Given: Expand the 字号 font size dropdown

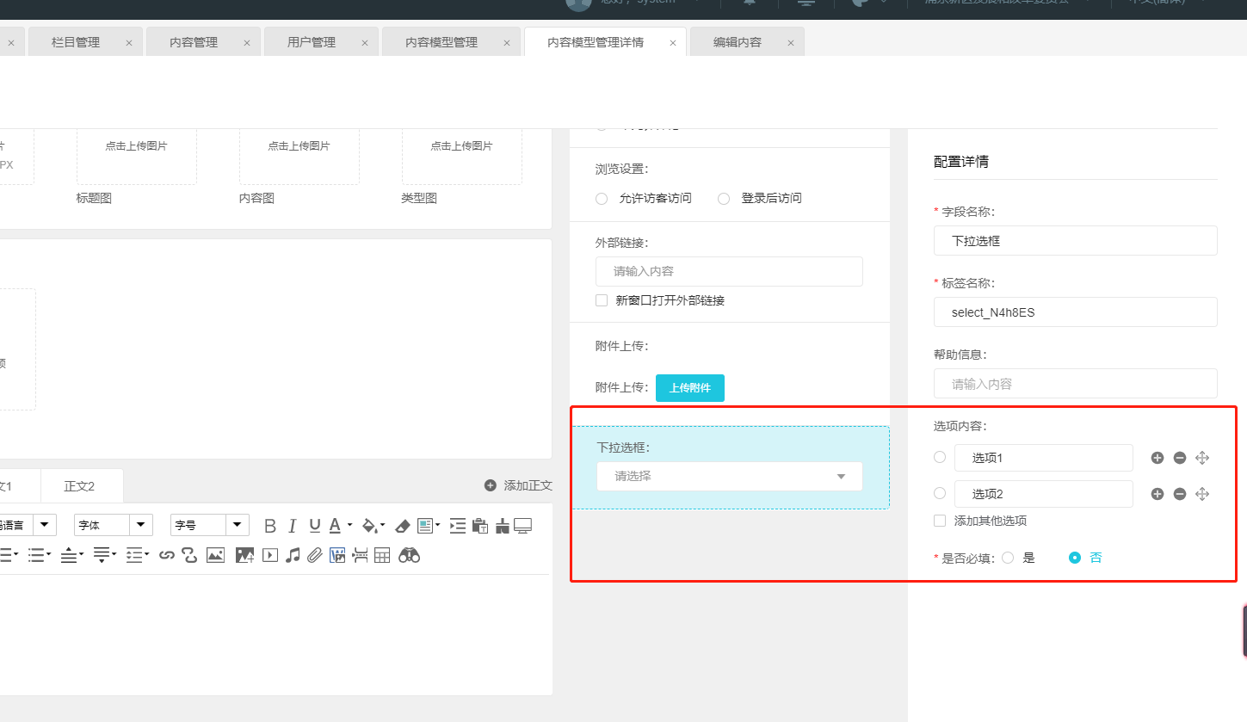Looking at the screenshot, I should (210, 525).
